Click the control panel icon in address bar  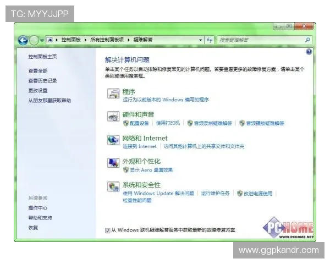[x=50, y=40]
